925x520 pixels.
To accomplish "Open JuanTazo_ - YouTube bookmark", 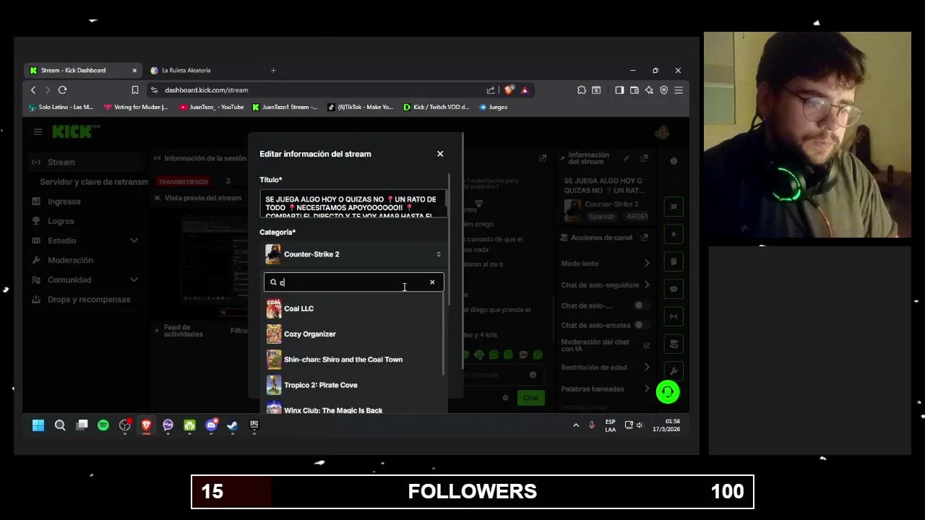I will 212,107.
